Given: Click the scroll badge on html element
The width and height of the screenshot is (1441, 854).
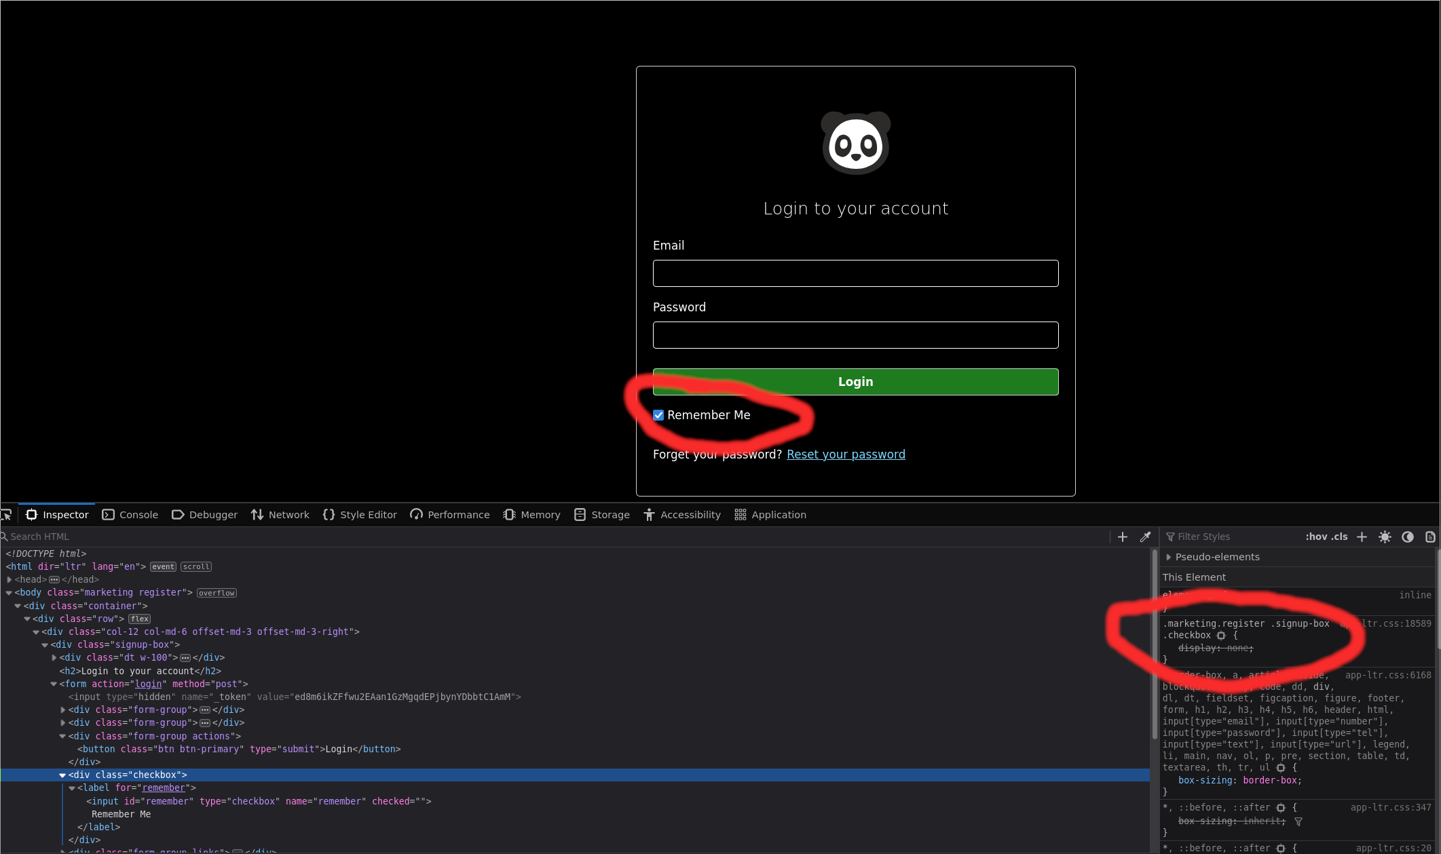Looking at the screenshot, I should pyautogui.click(x=196, y=567).
